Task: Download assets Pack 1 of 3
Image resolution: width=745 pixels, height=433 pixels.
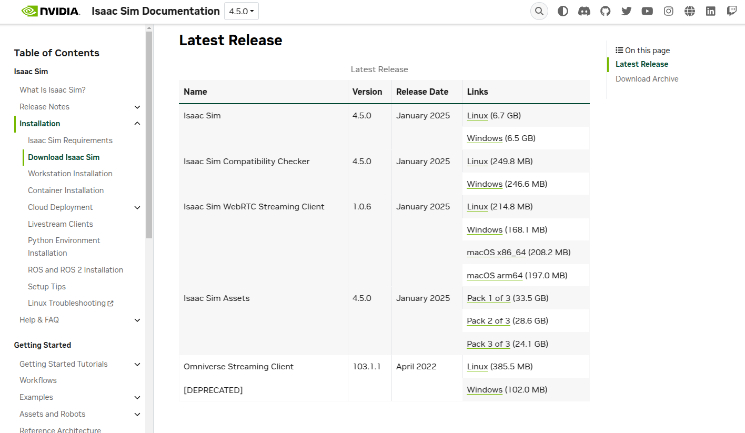Action: 489,298
